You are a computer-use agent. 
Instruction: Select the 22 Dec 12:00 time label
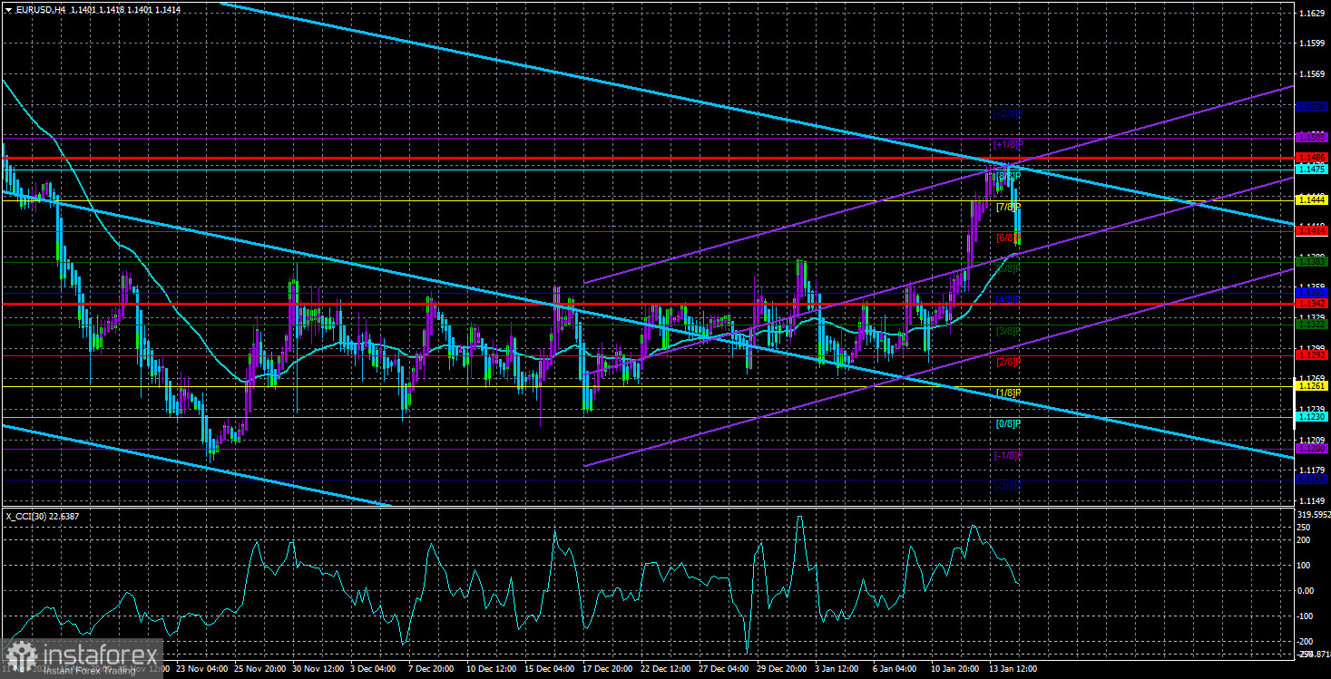667,668
